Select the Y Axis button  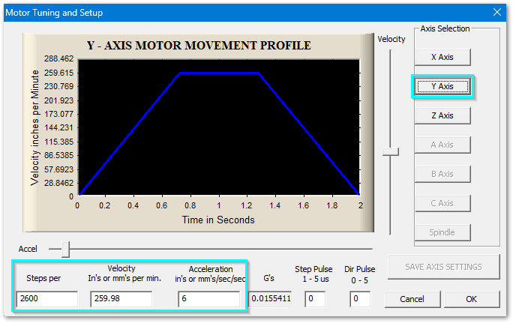[x=442, y=86]
